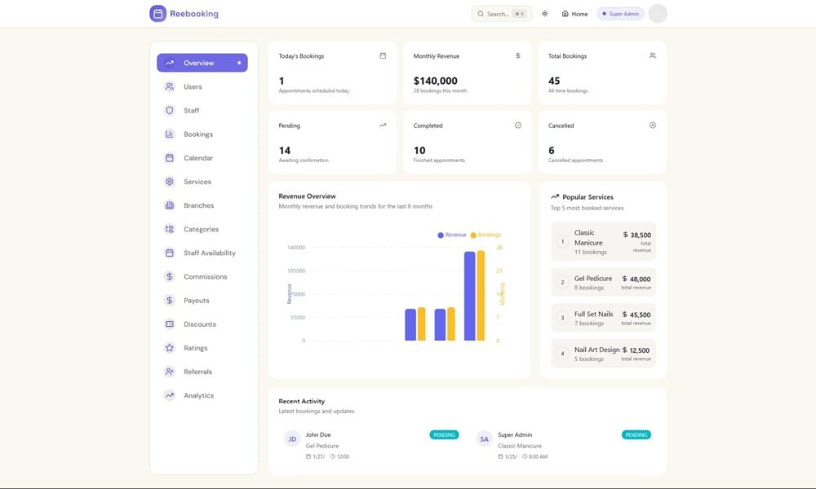Click the Home link in header
Screen dimensions: 816x489
(x=574, y=14)
